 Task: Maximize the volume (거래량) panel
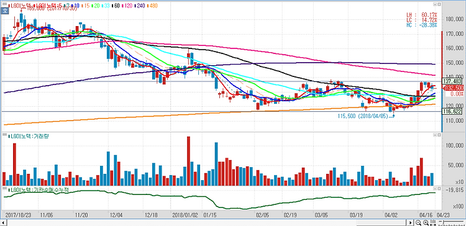(439, 135)
